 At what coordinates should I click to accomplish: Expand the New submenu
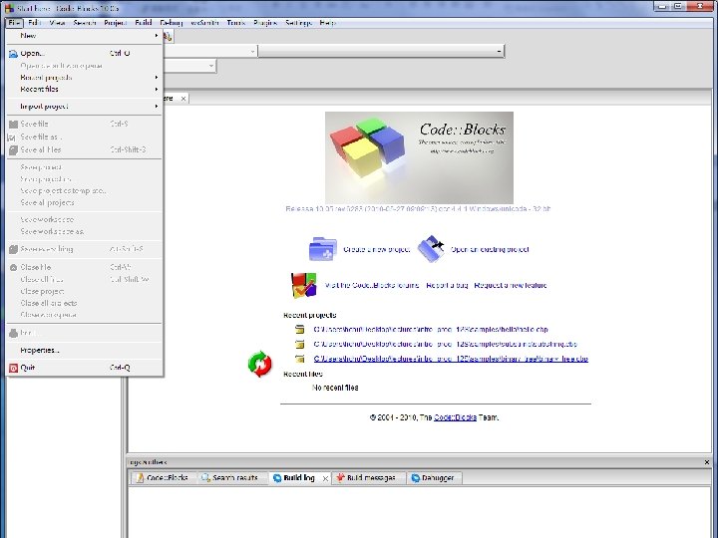[85, 36]
